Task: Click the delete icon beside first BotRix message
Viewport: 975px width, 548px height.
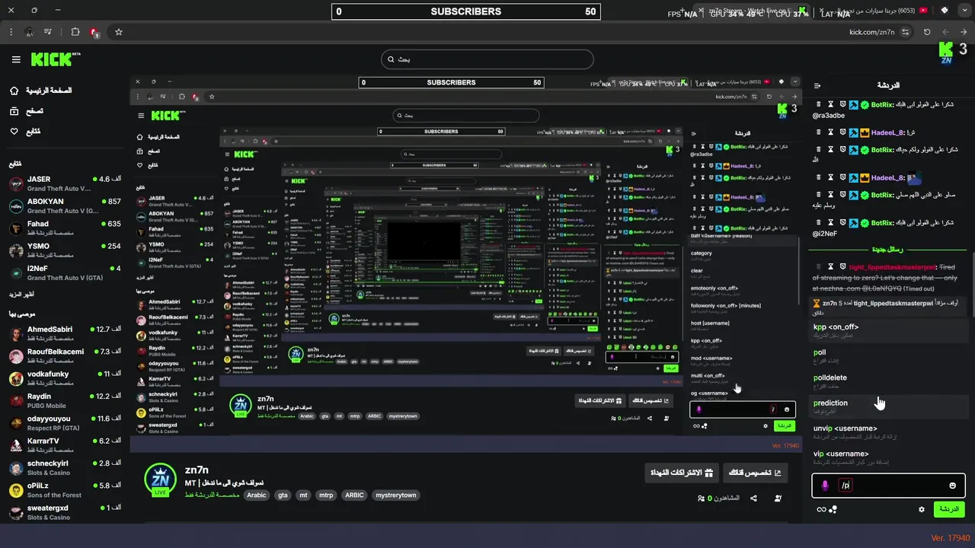Action: tap(819, 104)
